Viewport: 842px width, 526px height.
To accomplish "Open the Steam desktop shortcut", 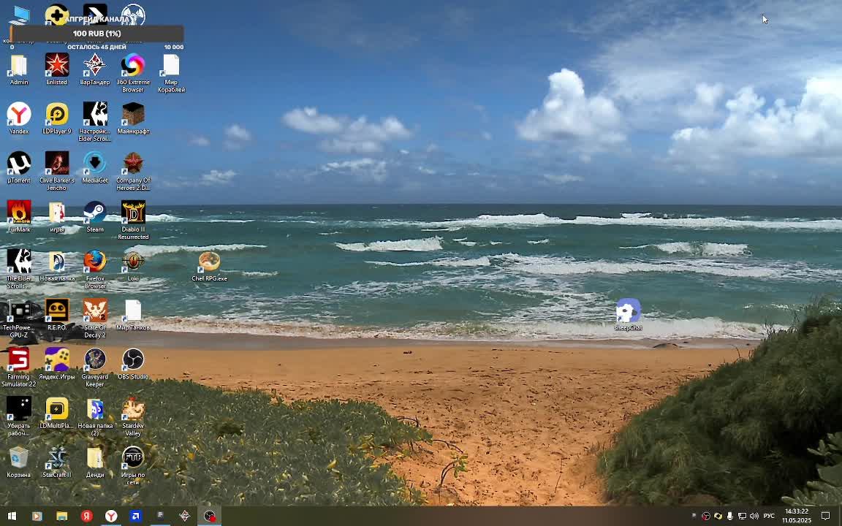I will click(x=95, y=214).
